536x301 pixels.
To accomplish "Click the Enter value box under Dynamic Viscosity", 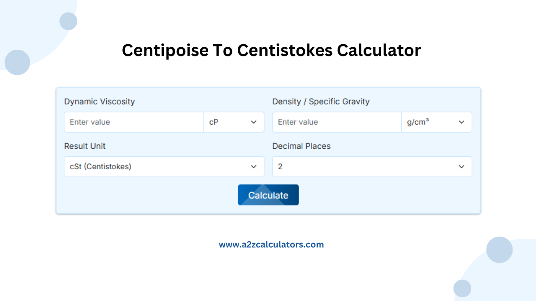I will [x=134, y=122].
